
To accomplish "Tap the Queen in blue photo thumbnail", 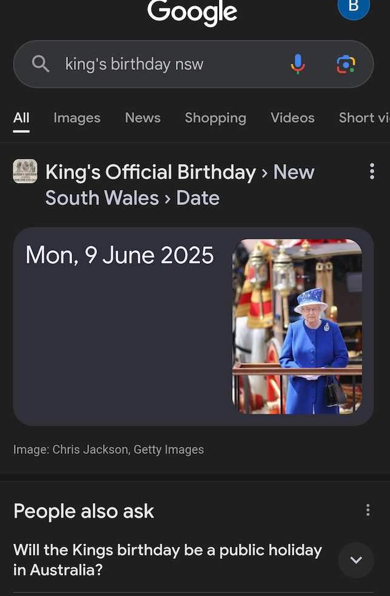I will click(297, 327).
